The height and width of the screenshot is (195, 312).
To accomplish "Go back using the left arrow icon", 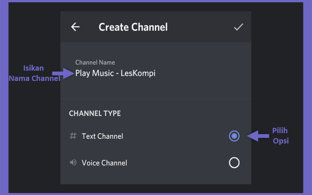I will (75, 27).
